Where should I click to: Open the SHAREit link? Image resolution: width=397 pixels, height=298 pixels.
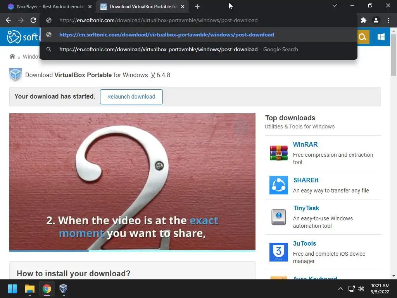click(x=306, y=180)
